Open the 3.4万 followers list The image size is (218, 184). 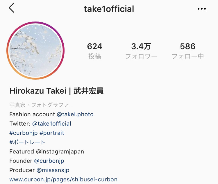[x=141, y=51]
